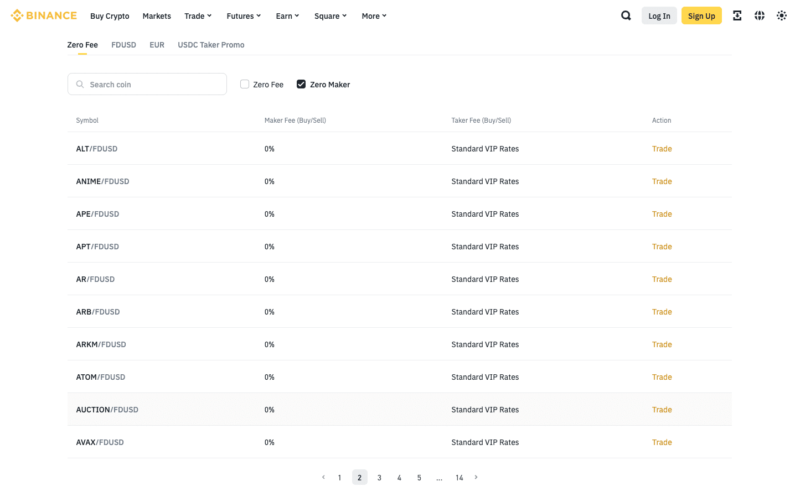Open the Earn dropdown menu
Viewport: 795px width, 492px height.
[287, 16]
